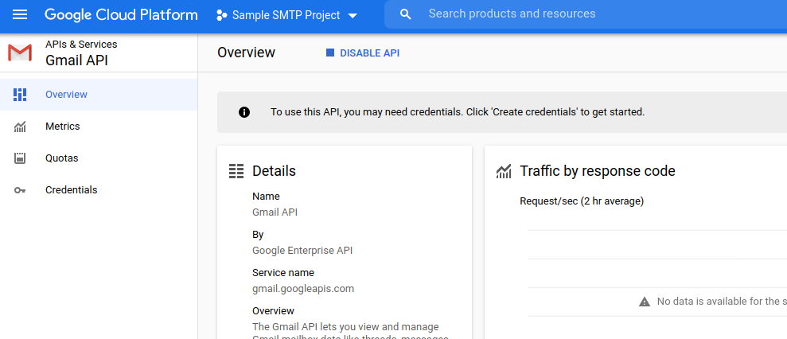
Task: Click the Overview dashboard icon
Action: (x=20, y=95)
